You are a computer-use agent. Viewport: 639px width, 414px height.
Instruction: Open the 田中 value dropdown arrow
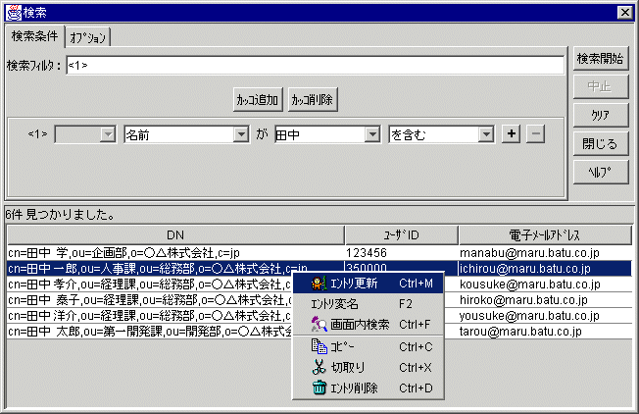[x=372, y=134]
